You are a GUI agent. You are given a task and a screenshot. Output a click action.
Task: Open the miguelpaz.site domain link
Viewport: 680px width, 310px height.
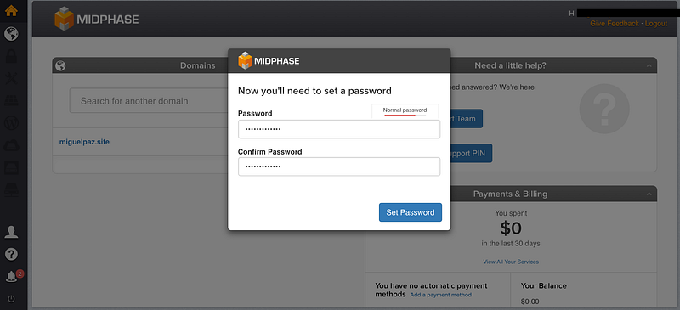click(x=84, y=142)
